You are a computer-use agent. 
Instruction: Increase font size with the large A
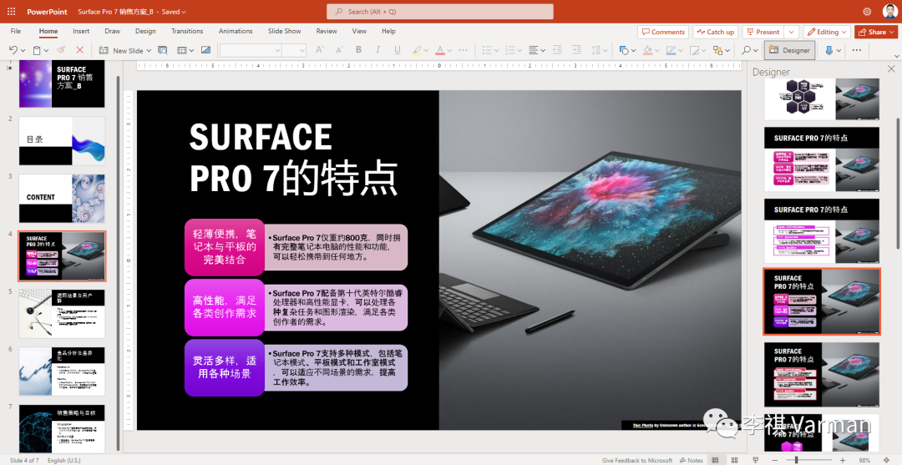(320, 51)
